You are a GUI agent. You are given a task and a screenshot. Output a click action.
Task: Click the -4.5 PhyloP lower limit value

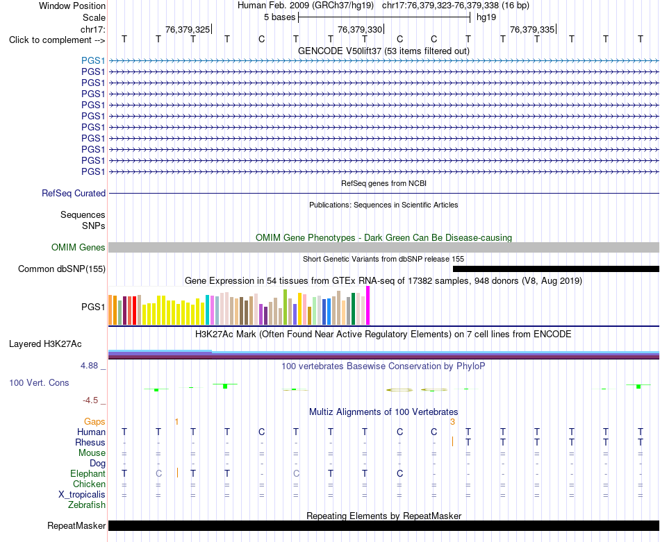90,400
